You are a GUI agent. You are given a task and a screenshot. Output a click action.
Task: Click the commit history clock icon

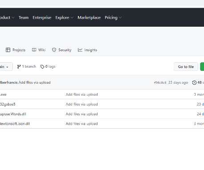(x=194, y=82)
